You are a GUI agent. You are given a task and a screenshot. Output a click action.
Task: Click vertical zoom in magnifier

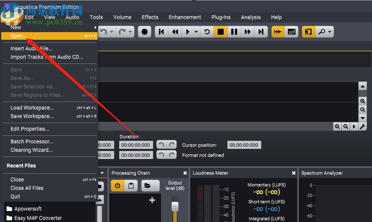[x=363, y=101]
